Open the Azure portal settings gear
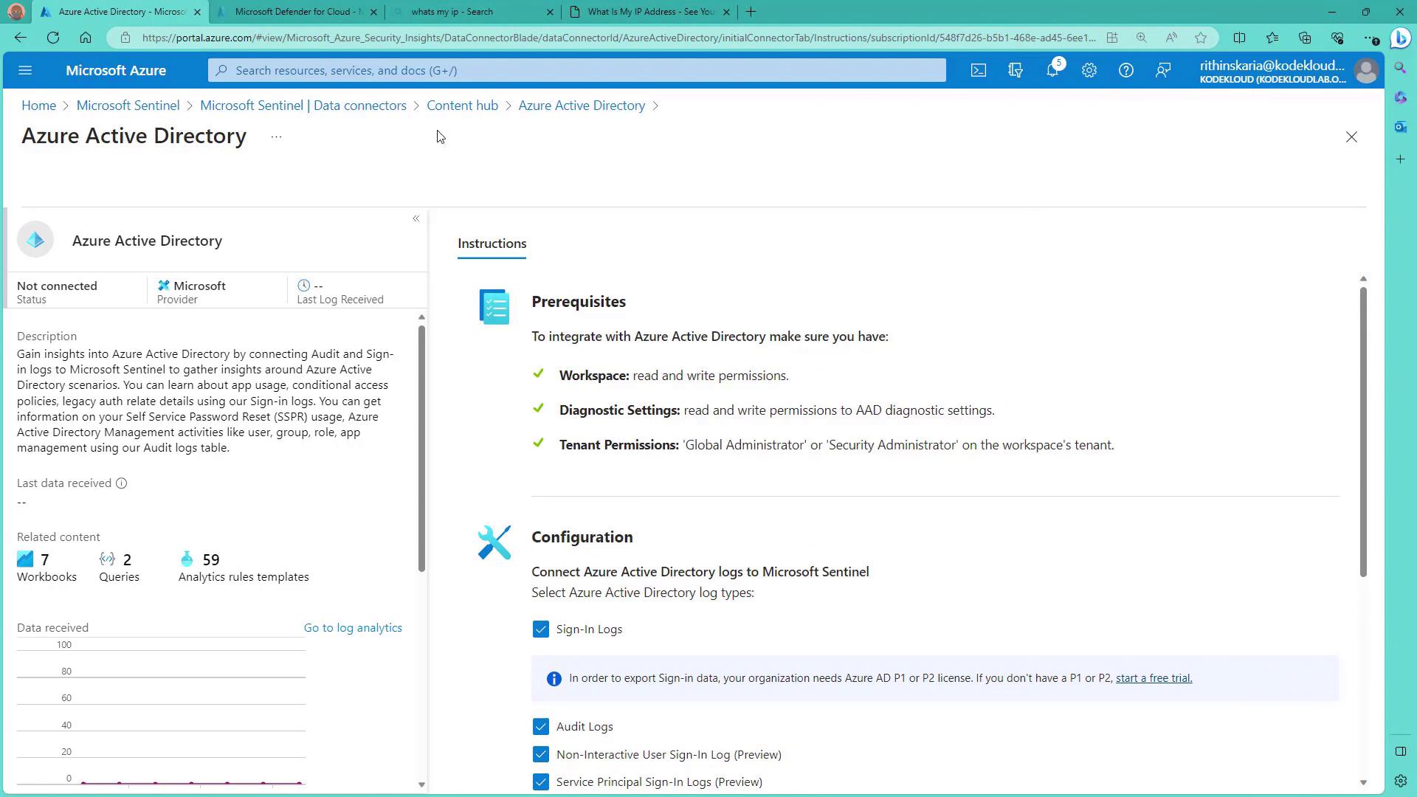The image size is (1417, 797). click(x=1089, y=71)
